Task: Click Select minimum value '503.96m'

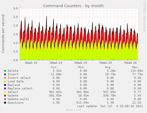Action: [x=83, y=92]
